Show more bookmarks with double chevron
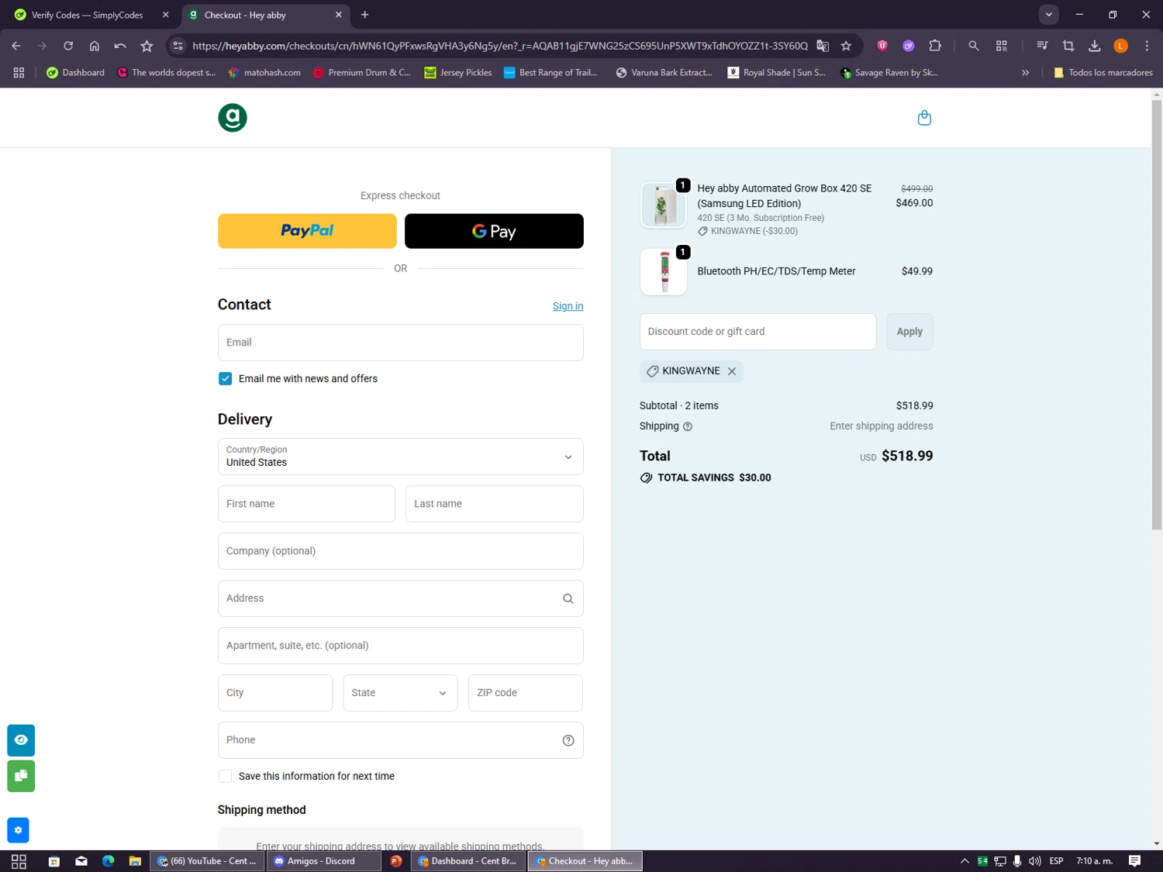Screen dimensions: 1163x872 pos(1025,73)
